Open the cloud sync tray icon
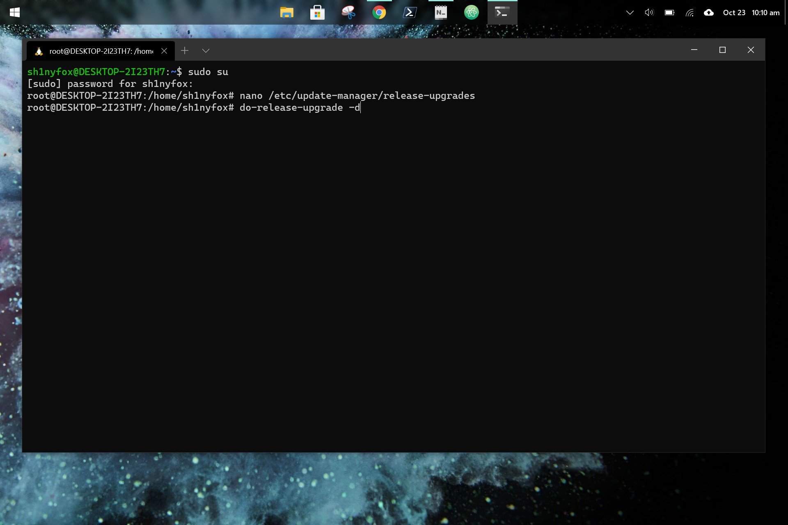 [x=709, y=13]
